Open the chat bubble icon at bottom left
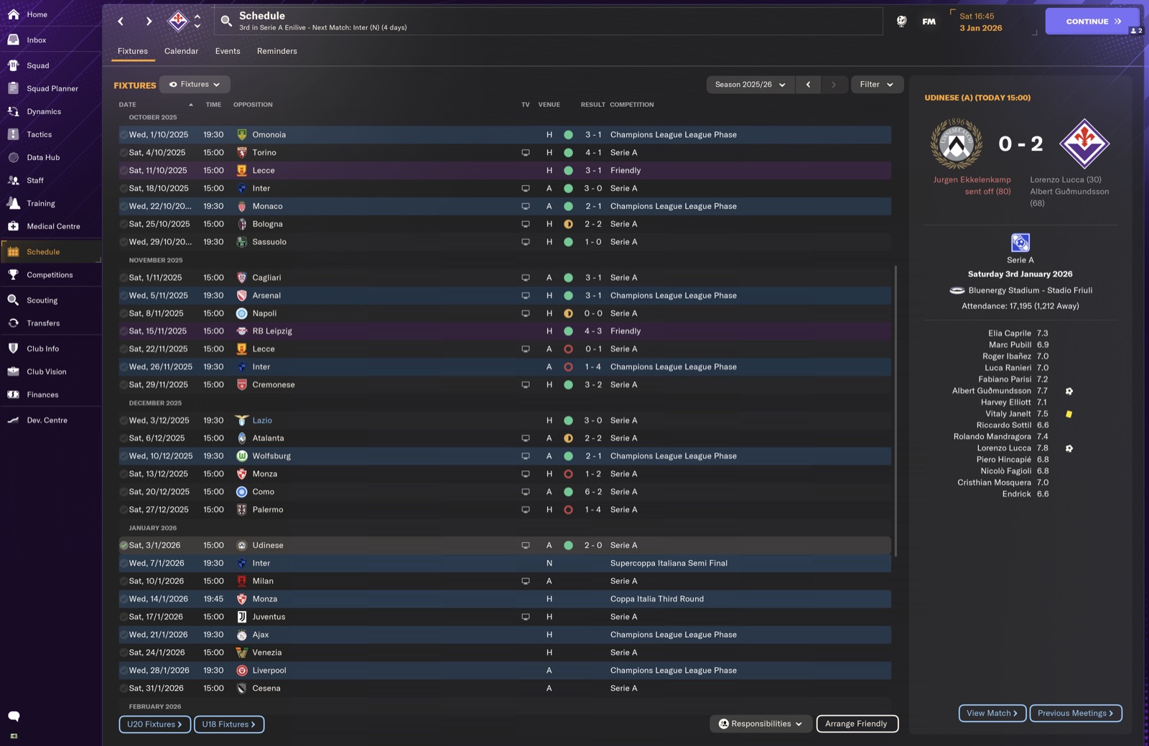The height and width of the screenshot is (746, 1149). click(14, 716)
